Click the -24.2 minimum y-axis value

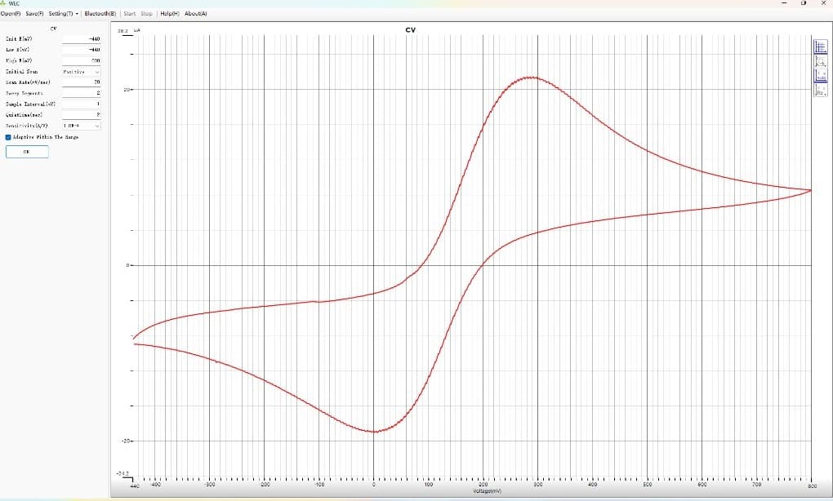(122, 473)
